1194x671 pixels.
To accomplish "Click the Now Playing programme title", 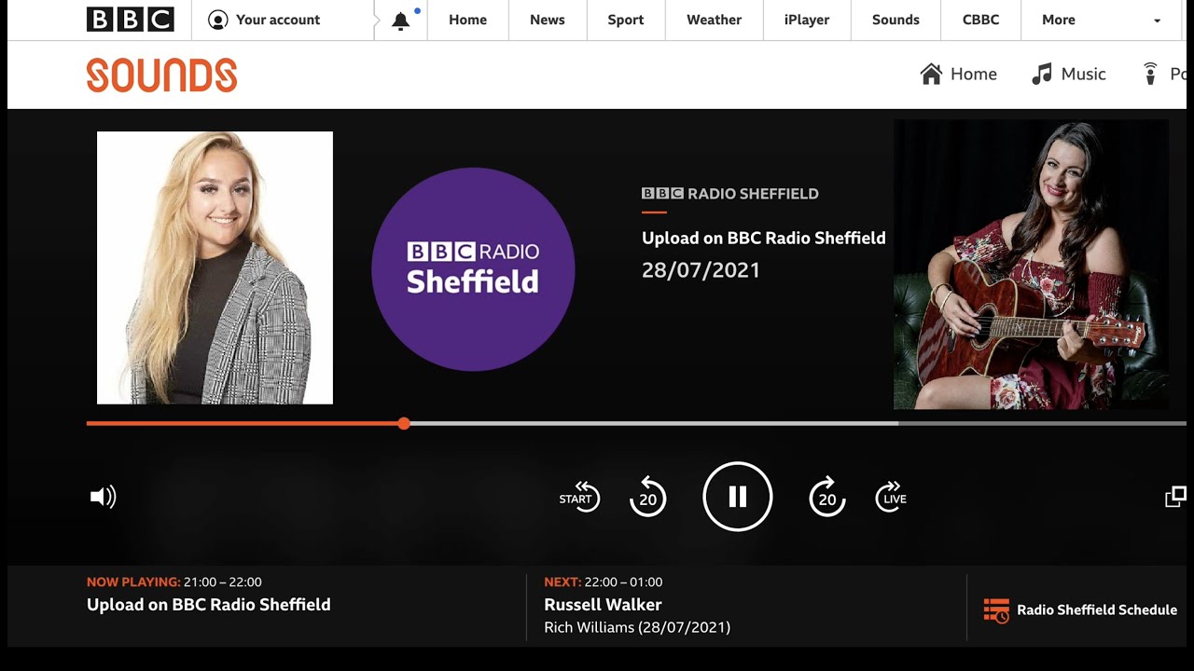I will (x=209, y=605).
